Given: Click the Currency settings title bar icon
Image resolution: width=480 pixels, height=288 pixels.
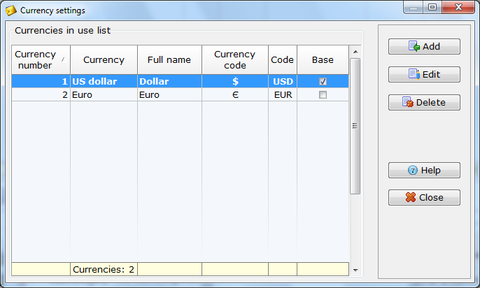Looking at the screenshot, I should [11, 10].
